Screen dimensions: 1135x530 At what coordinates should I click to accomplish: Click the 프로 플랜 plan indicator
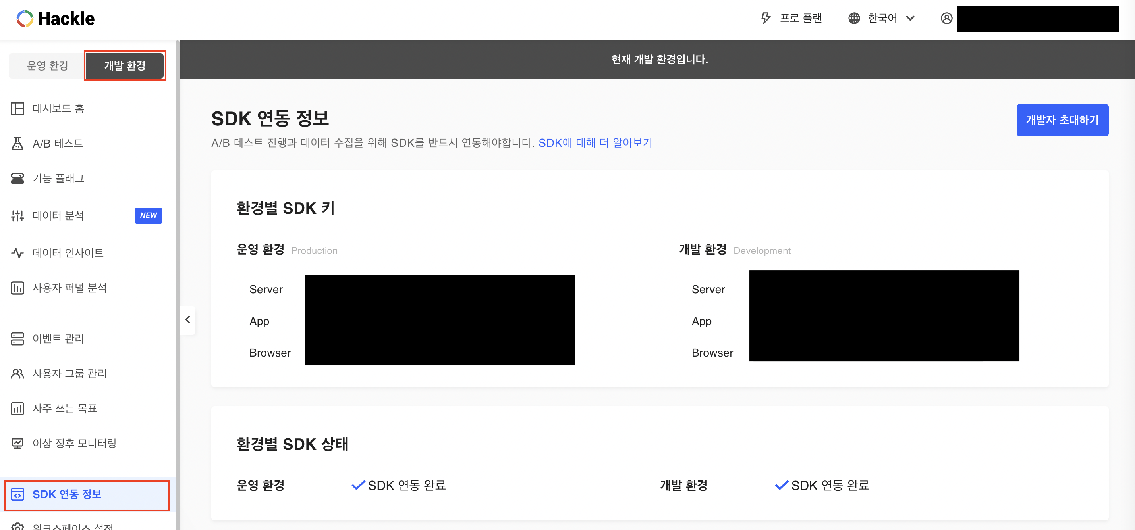tap(792, 19)
